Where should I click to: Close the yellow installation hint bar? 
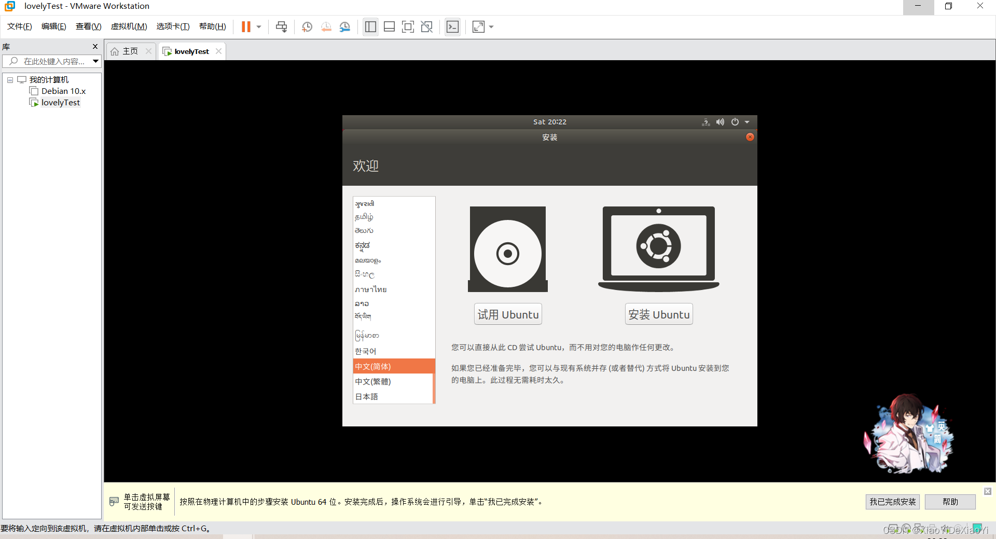pos(988,491)
